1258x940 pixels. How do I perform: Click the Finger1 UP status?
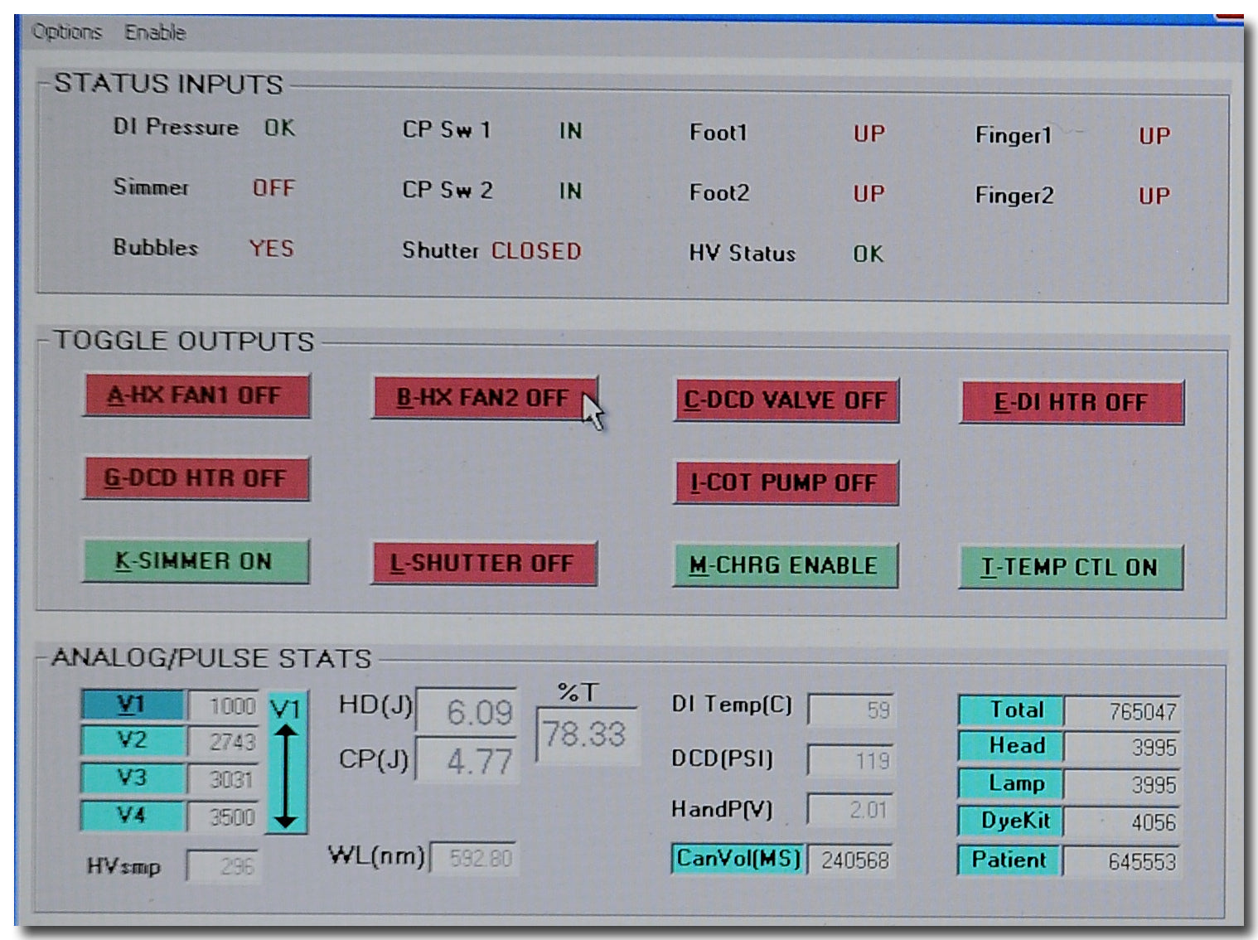coord(1154,136)
